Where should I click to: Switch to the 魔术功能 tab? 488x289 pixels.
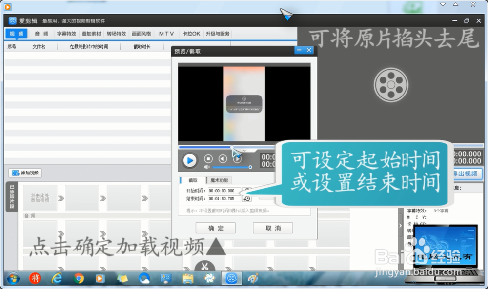pyautogui.click(x=219, y=180)
